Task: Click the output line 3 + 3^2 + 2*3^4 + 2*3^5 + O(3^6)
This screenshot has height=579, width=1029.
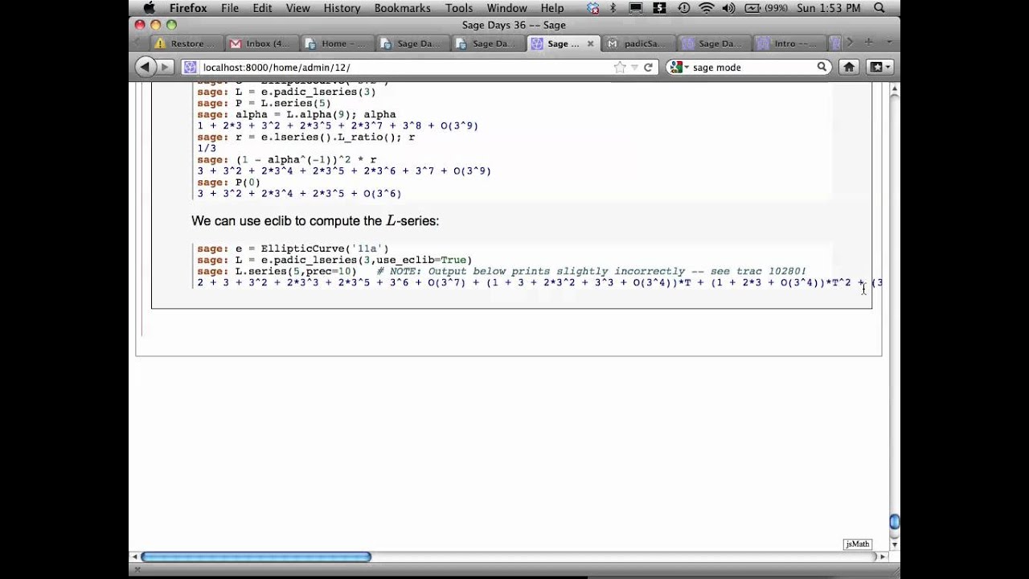Action: (x=299, y=193)
